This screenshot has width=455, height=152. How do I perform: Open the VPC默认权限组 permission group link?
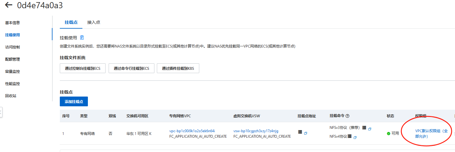pos(432,134)
